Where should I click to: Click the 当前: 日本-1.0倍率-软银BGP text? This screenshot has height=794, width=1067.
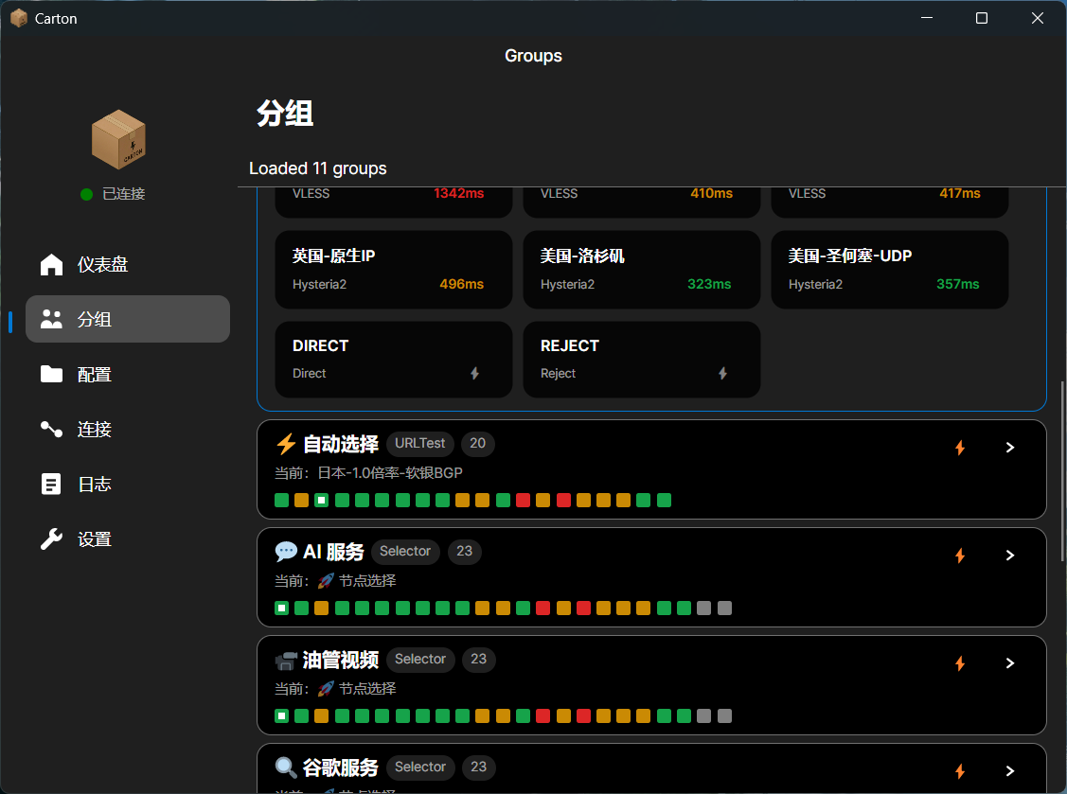369,473
